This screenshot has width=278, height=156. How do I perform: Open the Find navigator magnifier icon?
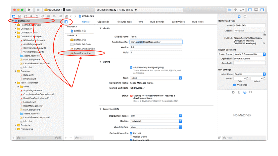click(31, 16)
